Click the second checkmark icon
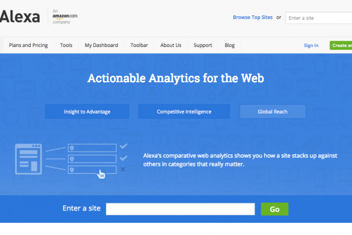The width and height of the screenshot is (352, 235). pyautogui.click(x=124, y=158)
